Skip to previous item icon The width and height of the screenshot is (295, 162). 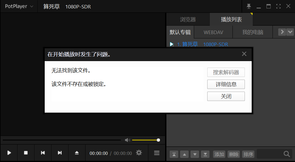click(x=43, y=153)
